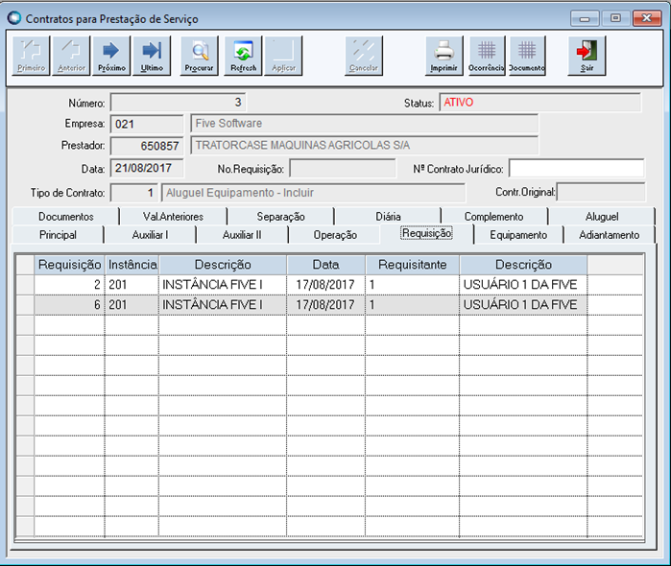Click requisition number 6 cell
This screenshot has width=671, height=566.
[70, 305]
